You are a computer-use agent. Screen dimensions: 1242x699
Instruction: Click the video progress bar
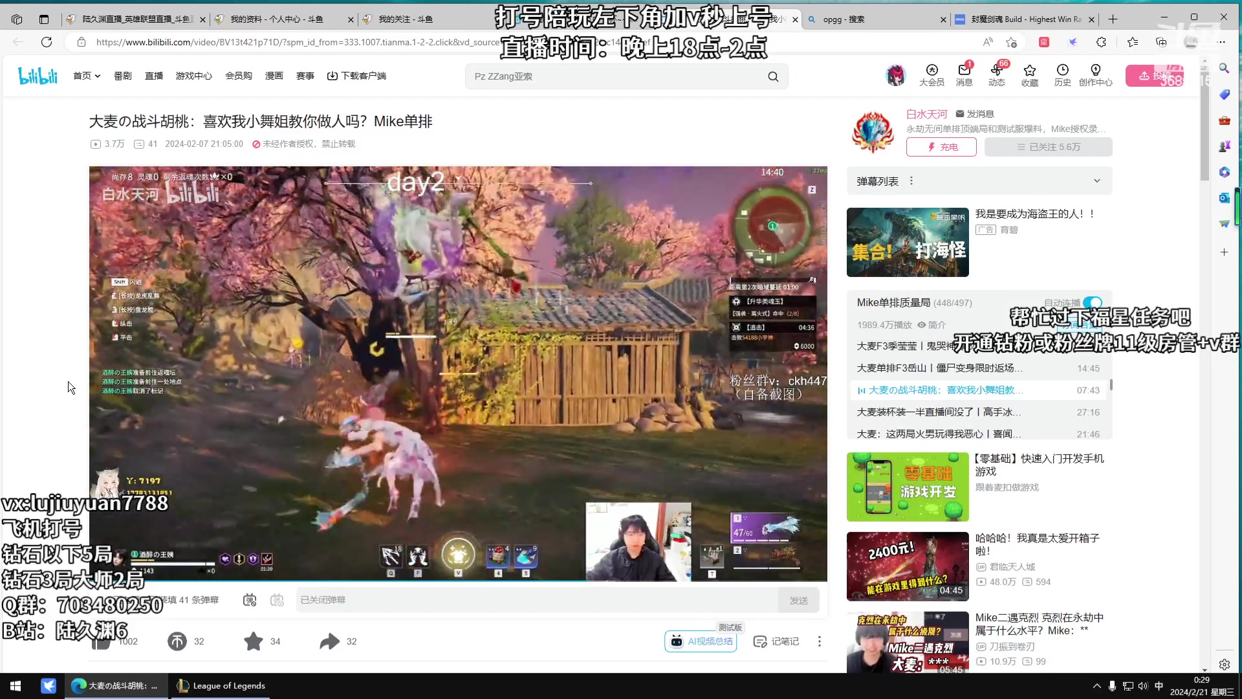(x=458, y=581)
